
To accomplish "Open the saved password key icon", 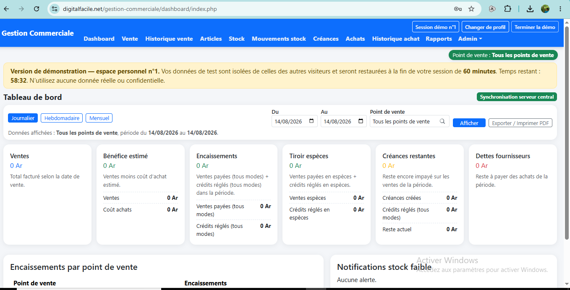I will [x=458, y=9].
